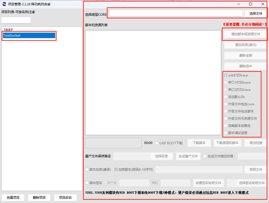
Task: Click the small field before 选择签名秘钥文件
Action: (231, 183)
